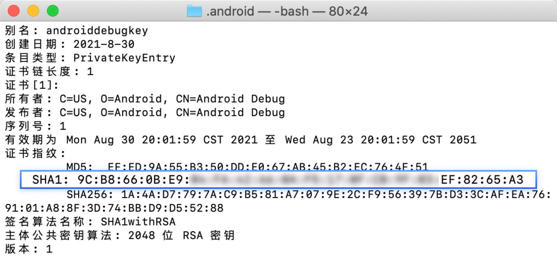
Task: Click the serial number line '序列号'
Action: (24, 126)
